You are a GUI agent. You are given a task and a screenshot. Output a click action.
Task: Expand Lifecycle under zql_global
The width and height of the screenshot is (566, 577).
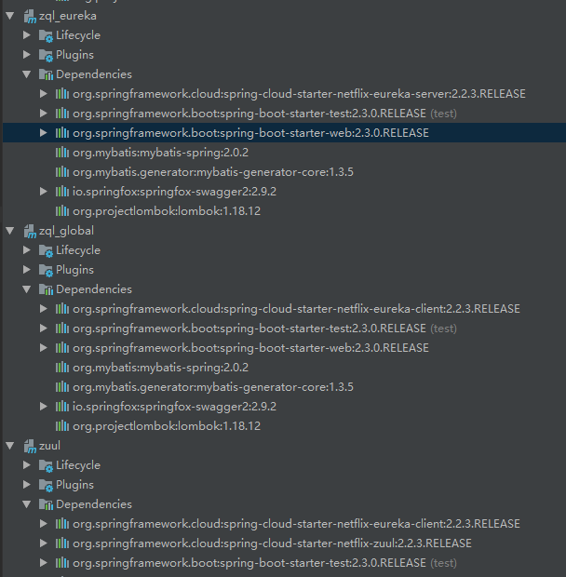[26, 249]
